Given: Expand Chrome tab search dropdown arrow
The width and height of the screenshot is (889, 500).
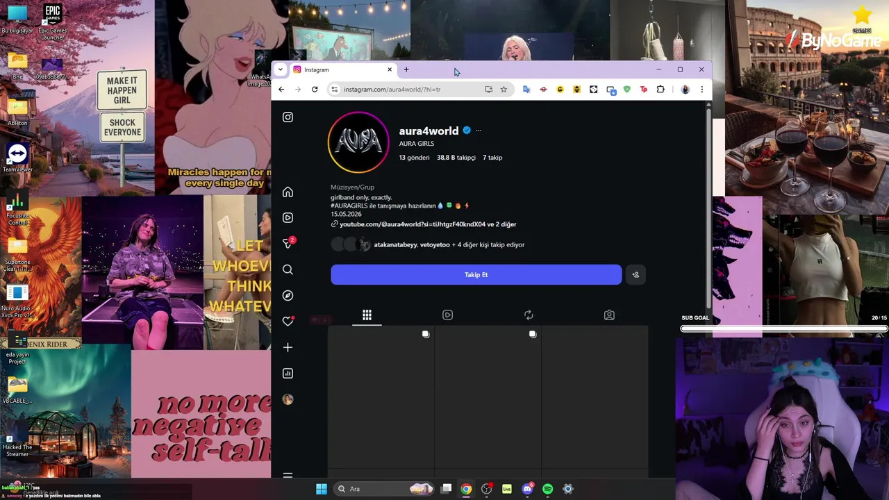Looking at the screenshot, I should coord(280,69).
